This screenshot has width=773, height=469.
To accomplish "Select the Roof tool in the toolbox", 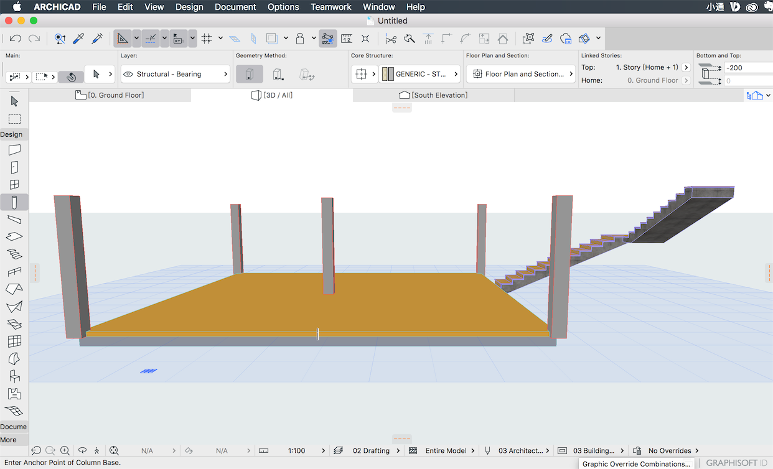I will pyautogui.click(x=14, y=289).
